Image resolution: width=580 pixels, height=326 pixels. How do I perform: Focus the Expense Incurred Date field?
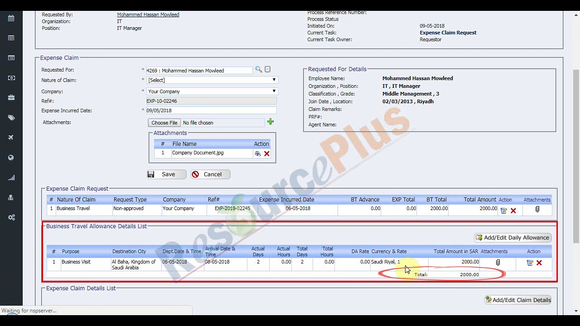tap(211, 110)
